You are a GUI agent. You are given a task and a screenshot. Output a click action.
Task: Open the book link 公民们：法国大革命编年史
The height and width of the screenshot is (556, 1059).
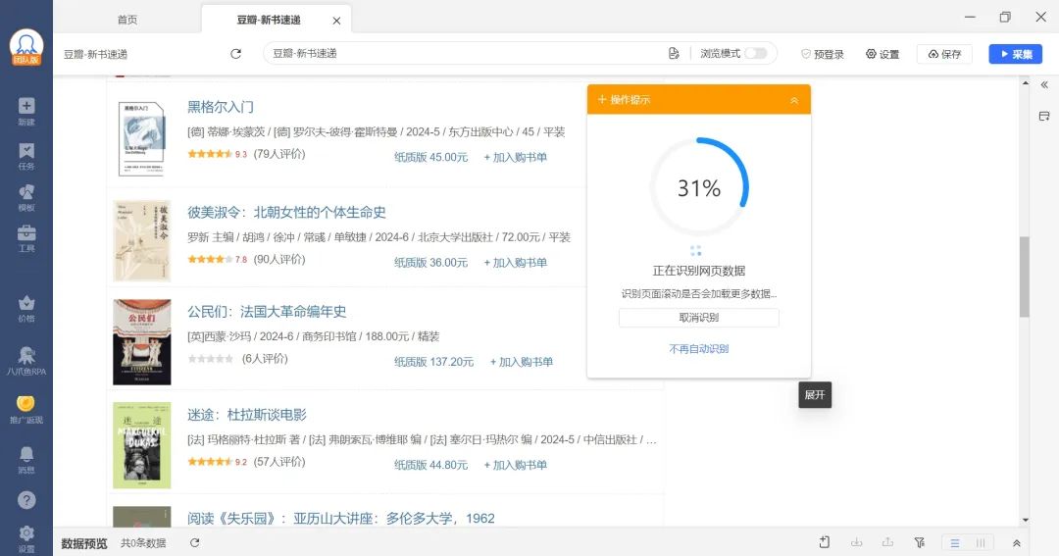pos(267,312)
